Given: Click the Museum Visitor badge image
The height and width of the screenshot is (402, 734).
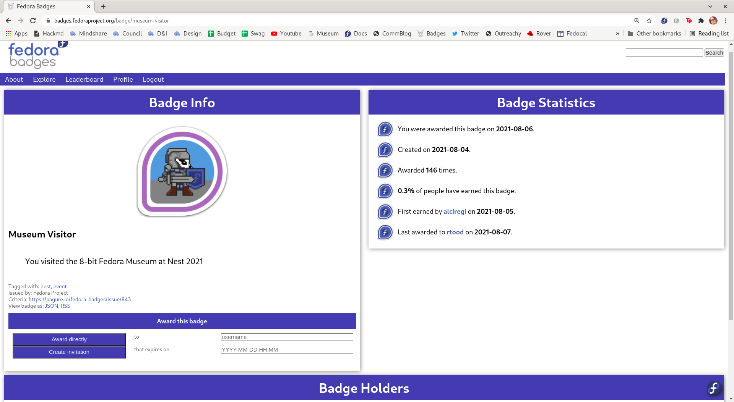Looking at the screenshot, I should click(182, 171).
